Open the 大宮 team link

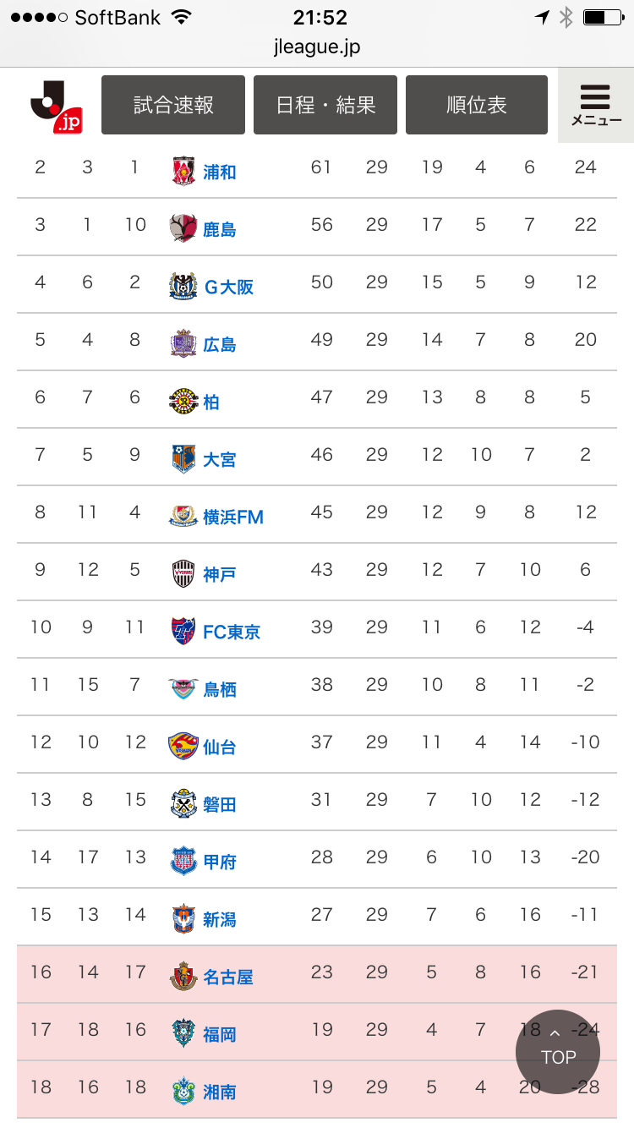pos(220,459)
